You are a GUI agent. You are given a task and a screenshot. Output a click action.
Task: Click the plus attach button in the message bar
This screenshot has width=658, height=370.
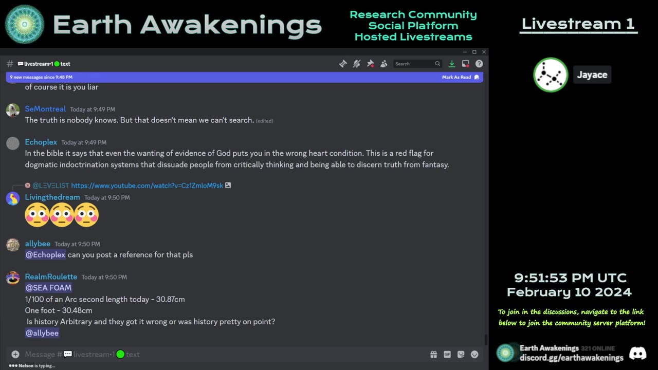click(15, 354)
